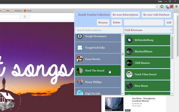Select GoogleTechTalks subscription text

95,48
